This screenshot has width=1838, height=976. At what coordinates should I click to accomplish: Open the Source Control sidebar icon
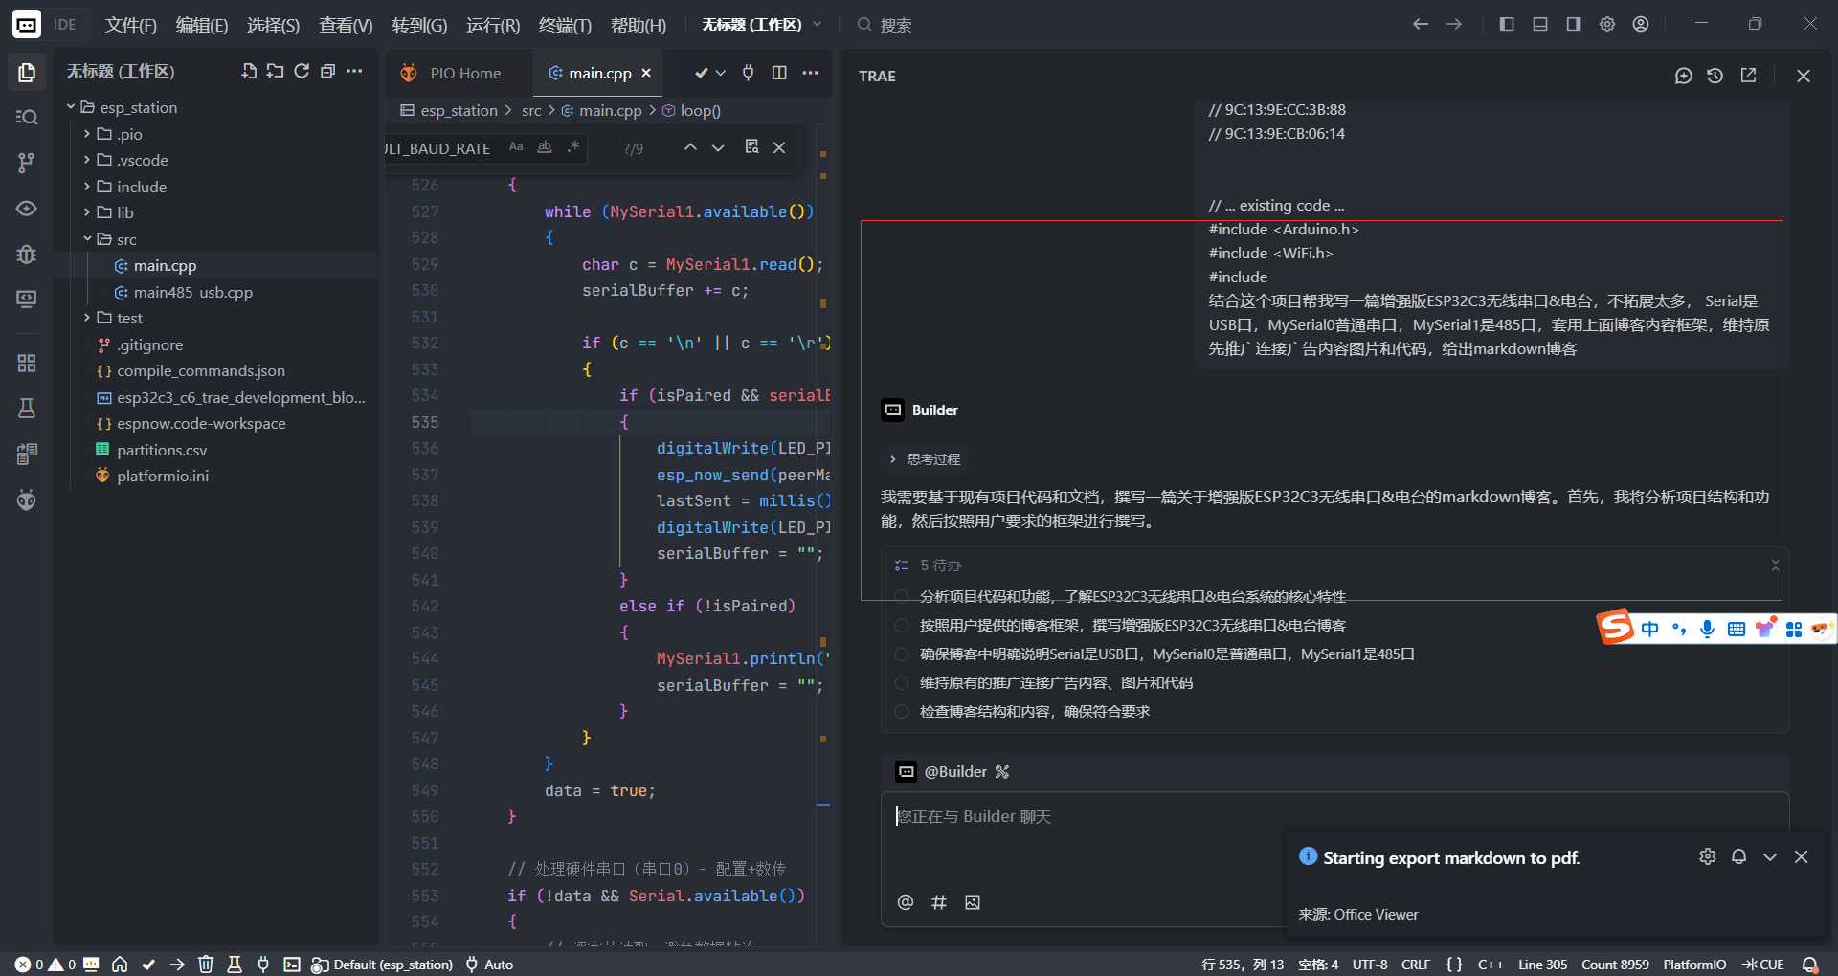coord(27,163)
